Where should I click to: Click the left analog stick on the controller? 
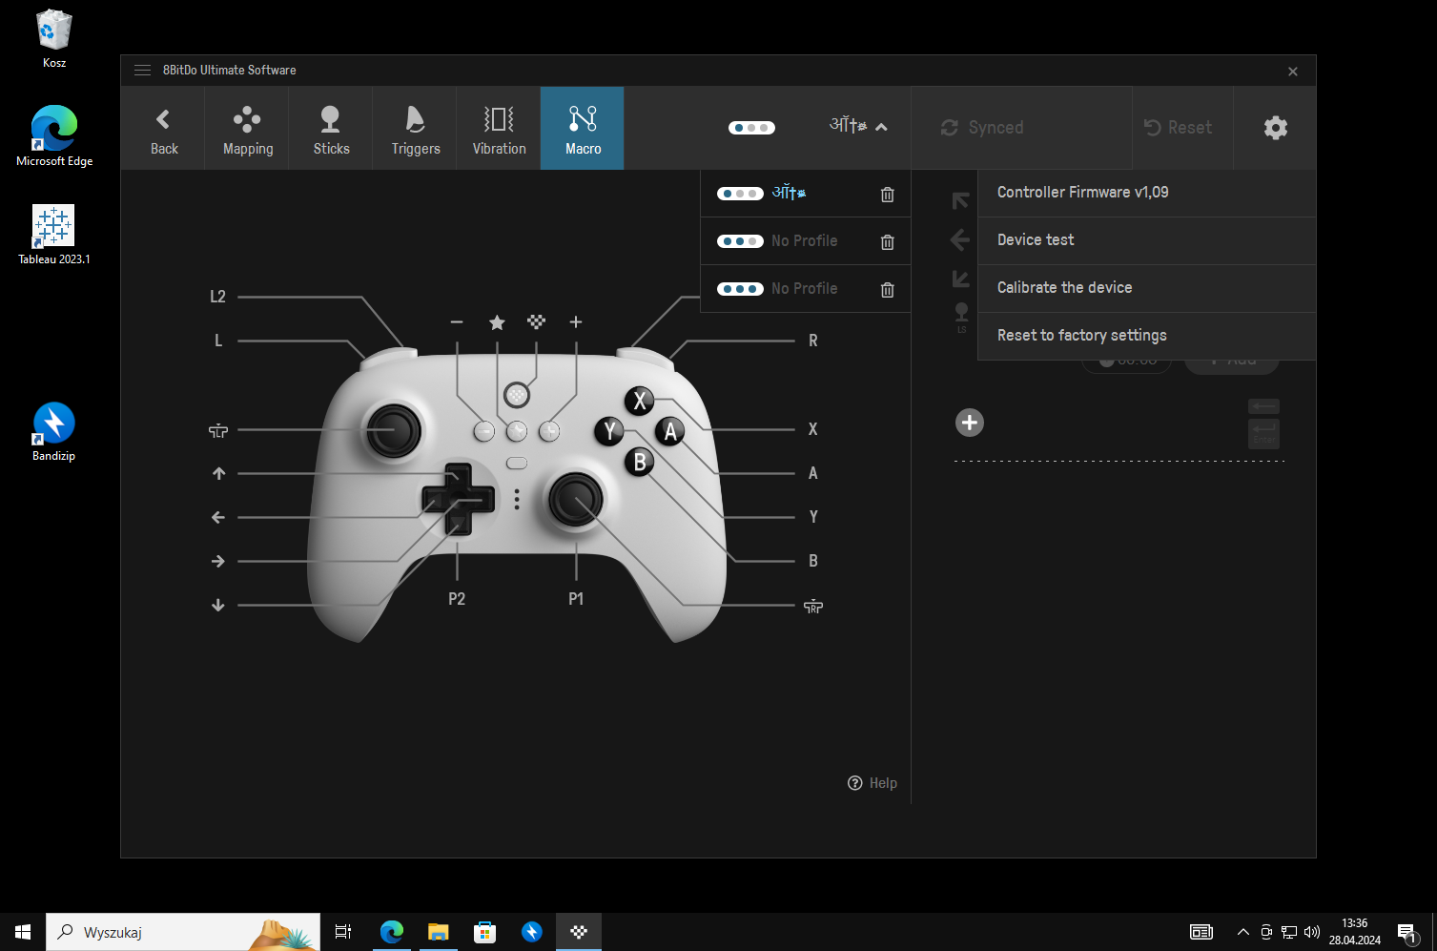[x=393, y=430]
